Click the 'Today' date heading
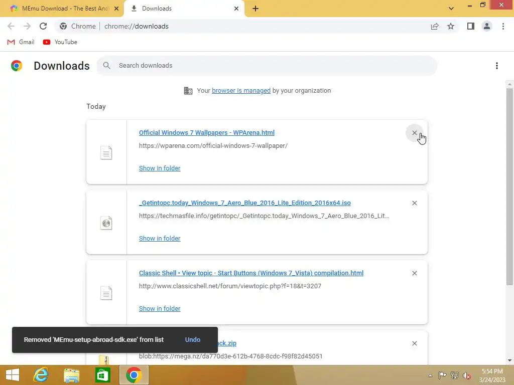The image size is (514, 385). coord(96,106)
